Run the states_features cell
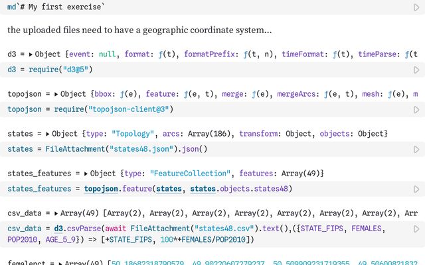This screenshot has width=425, height=265. click(x=416, y=189)
